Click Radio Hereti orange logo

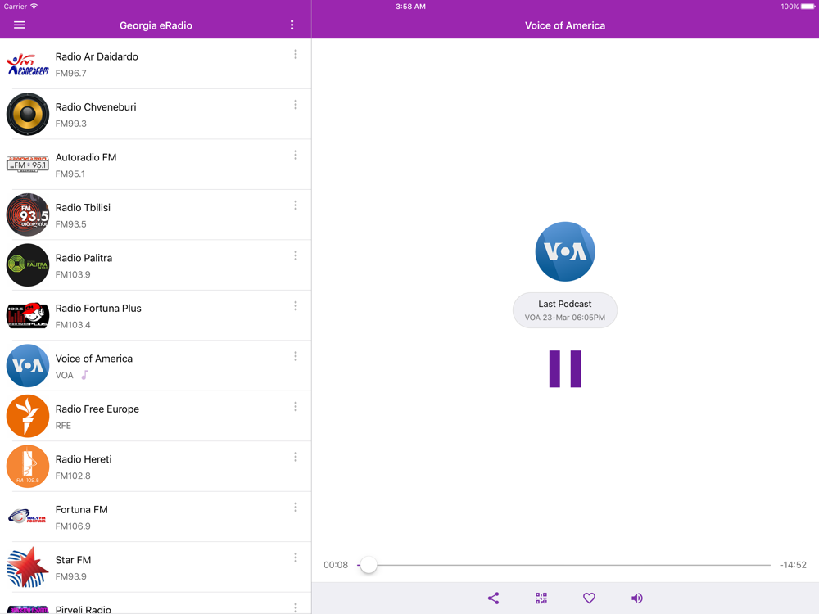(28, 467)
